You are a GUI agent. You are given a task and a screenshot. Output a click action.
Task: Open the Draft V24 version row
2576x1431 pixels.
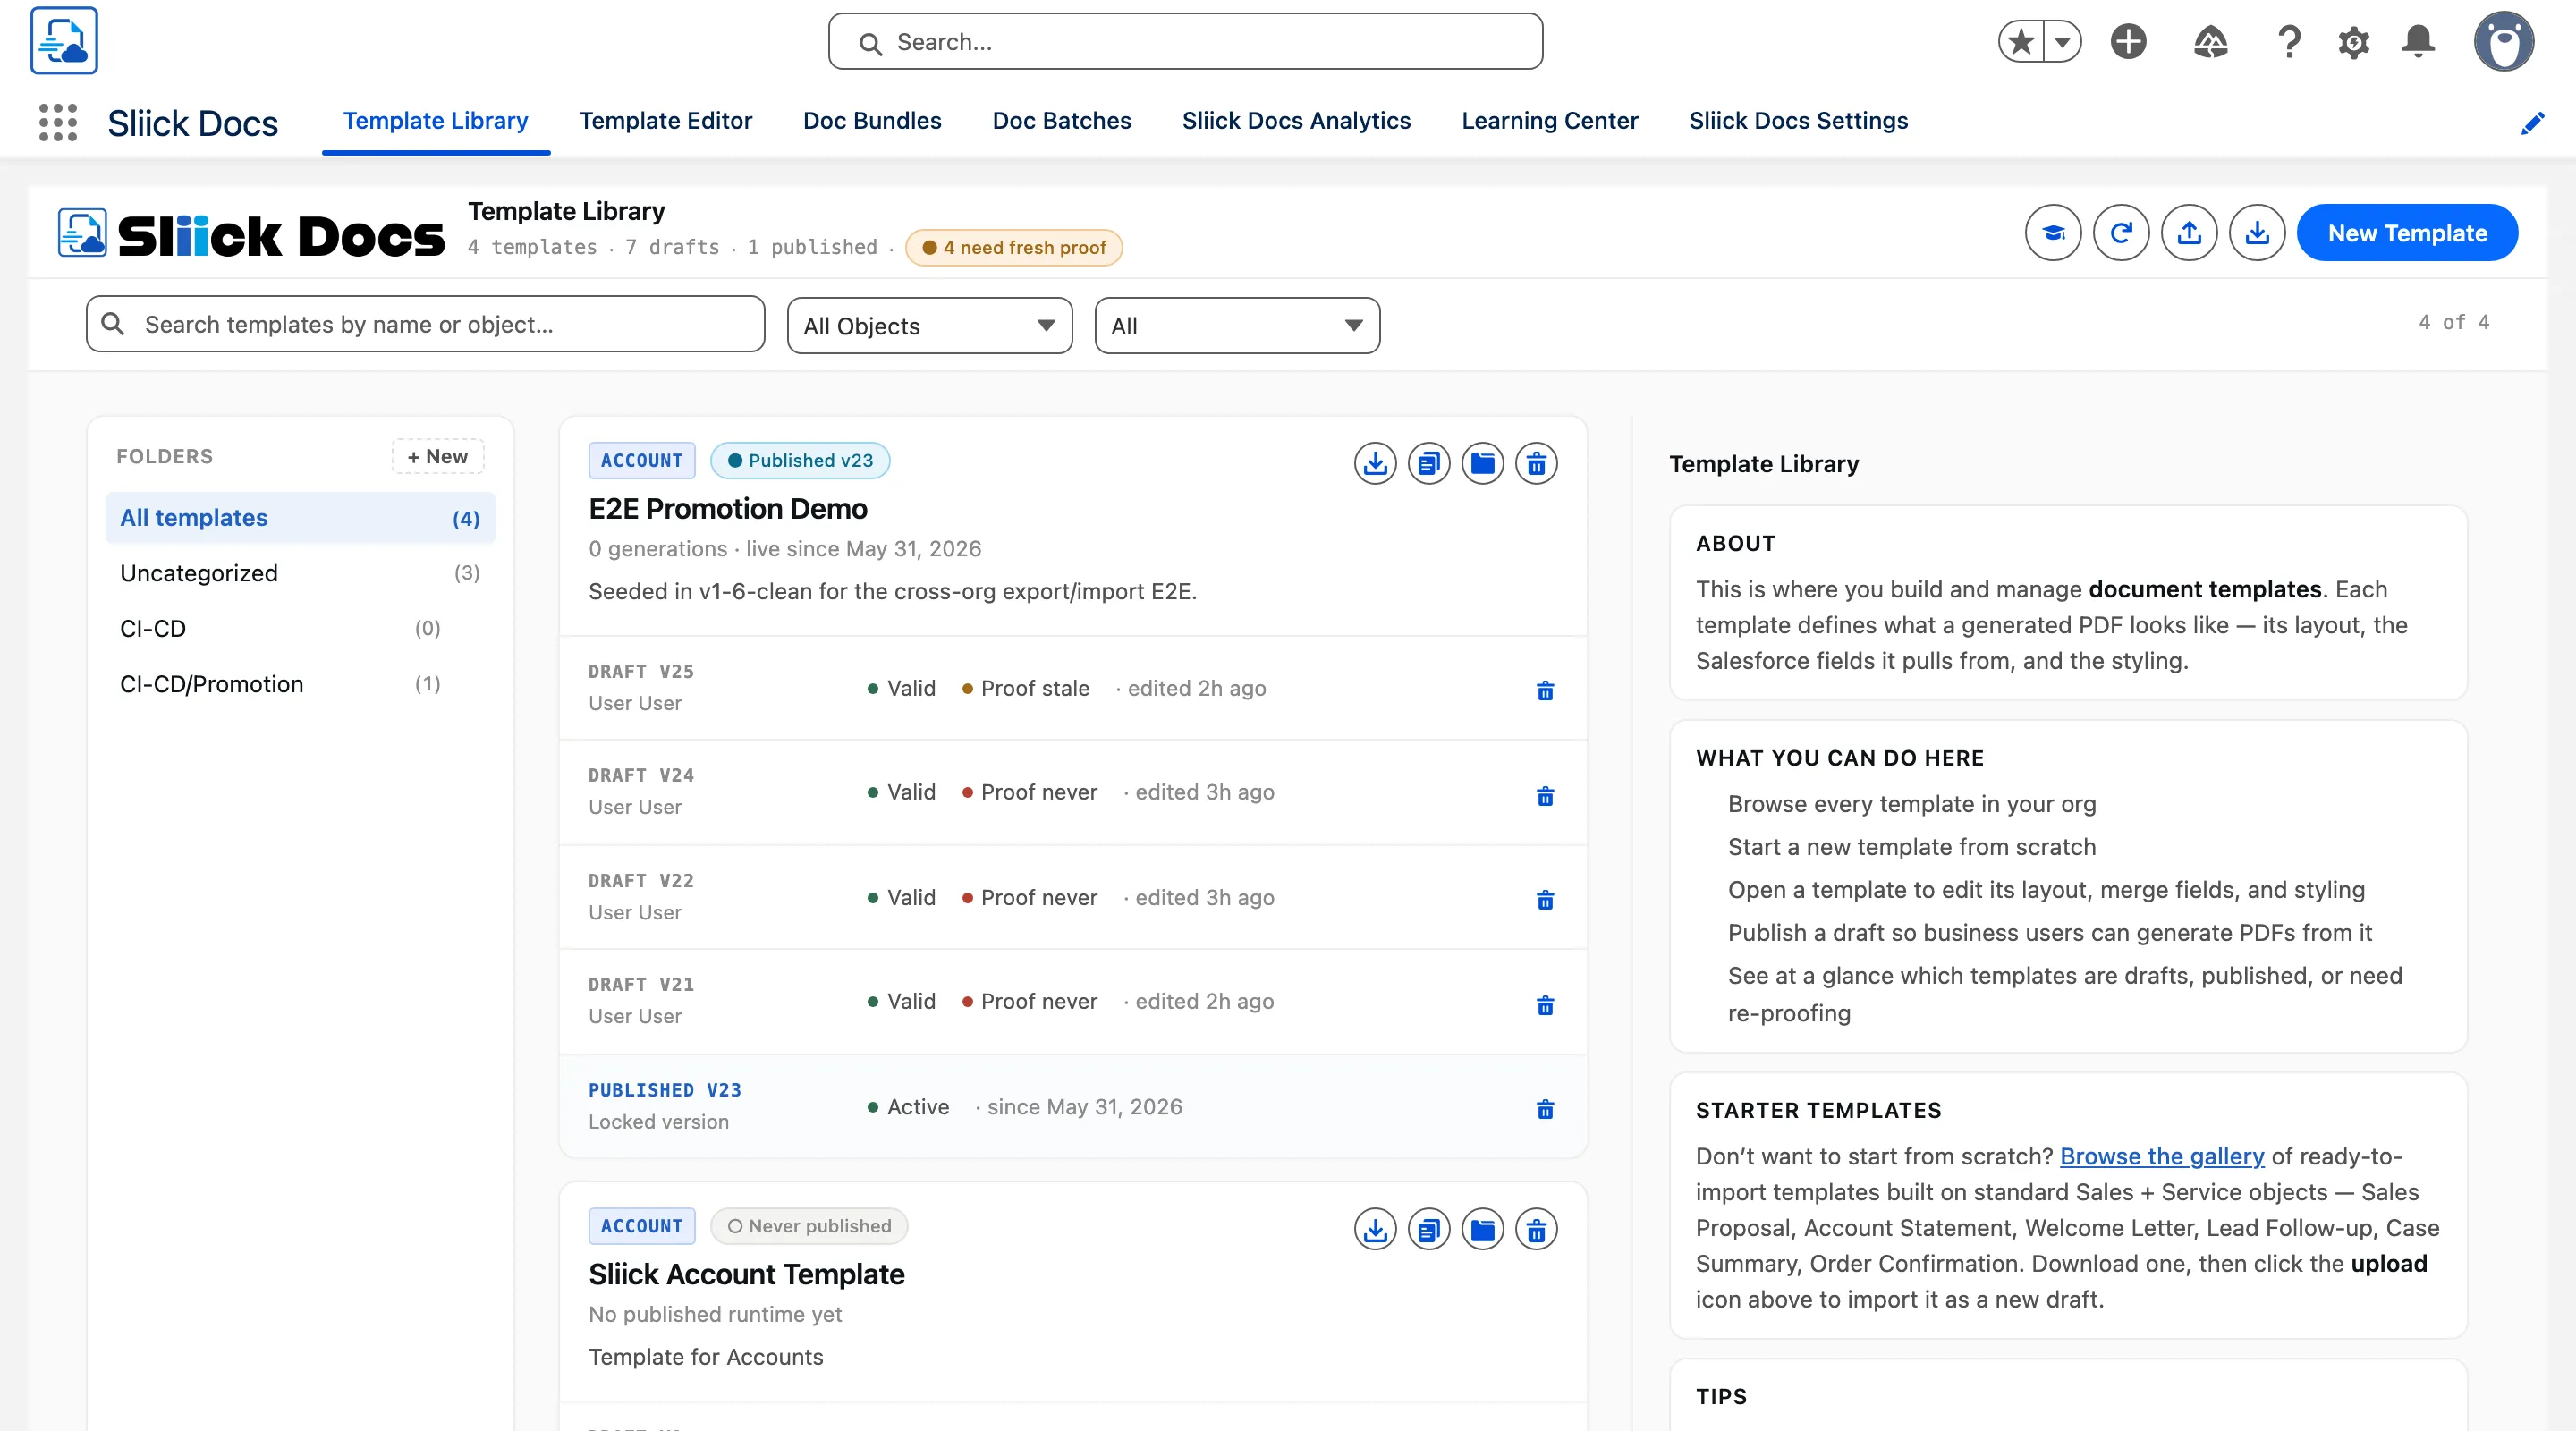click(x=1072, y=793)
